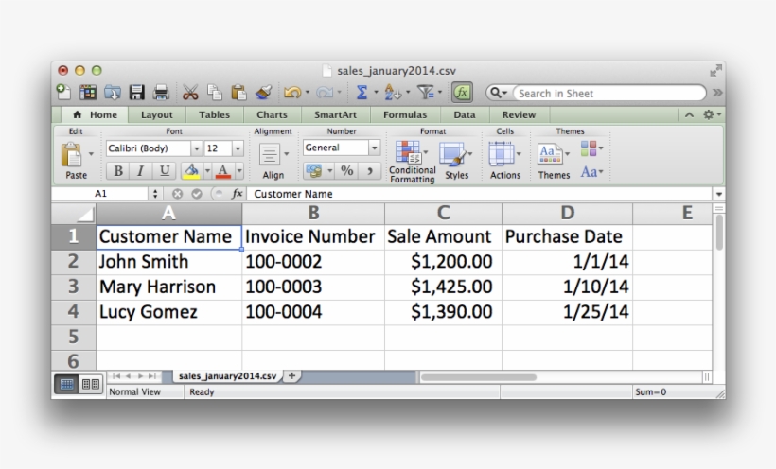Open Conditional Formatting menu
This screenshot has width=776, height=469.
(412, 162)
